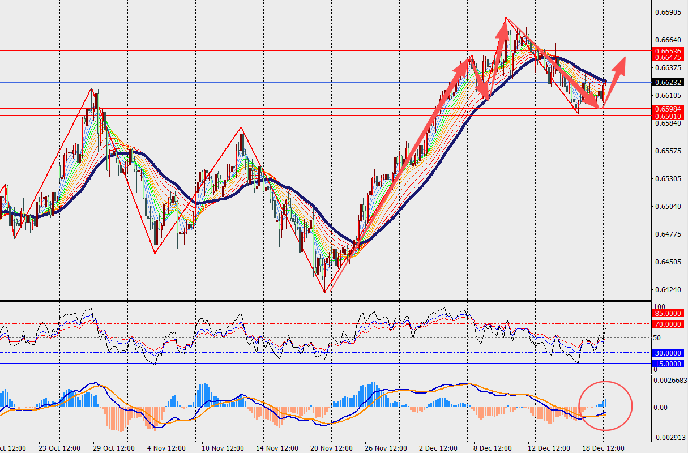
Task: Select the 85.0000 overbought level label
Action: [x=667, y=313]
